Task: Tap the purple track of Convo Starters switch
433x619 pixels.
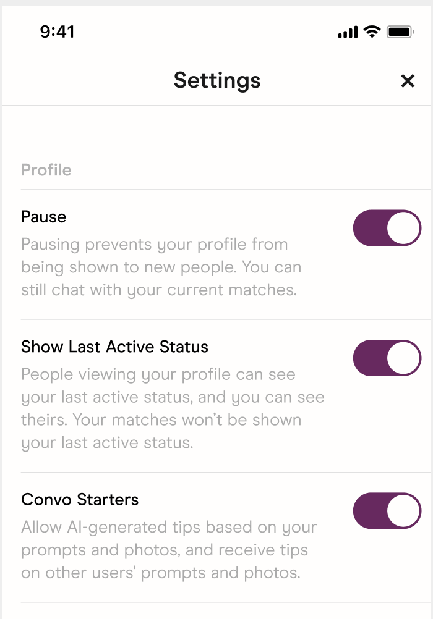Action: [369, 511]
